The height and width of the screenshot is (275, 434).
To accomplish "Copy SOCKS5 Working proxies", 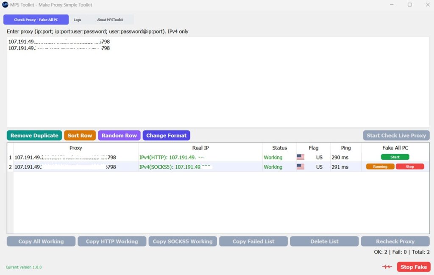I will pos(182,241).
